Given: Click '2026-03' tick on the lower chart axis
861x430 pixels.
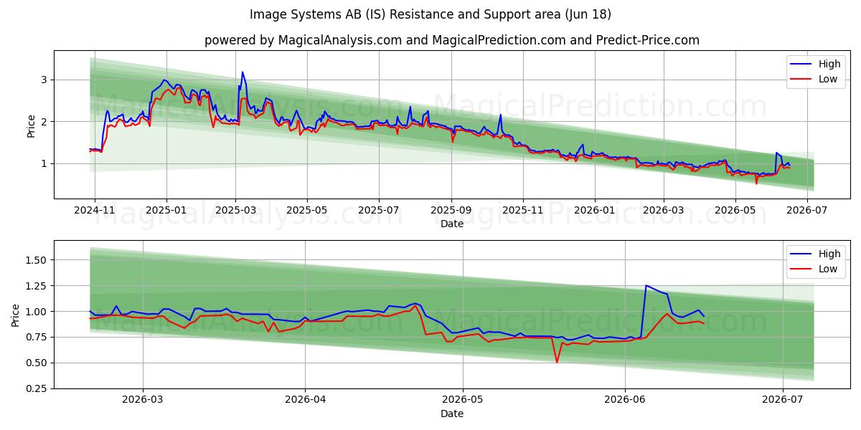Looking at the screenshot, I should tap(143, 401).
